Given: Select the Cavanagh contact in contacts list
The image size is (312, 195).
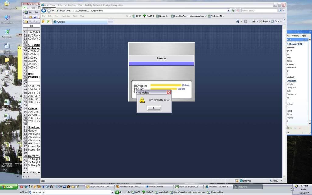Looking at the screenshot, I should click(291, 64).
